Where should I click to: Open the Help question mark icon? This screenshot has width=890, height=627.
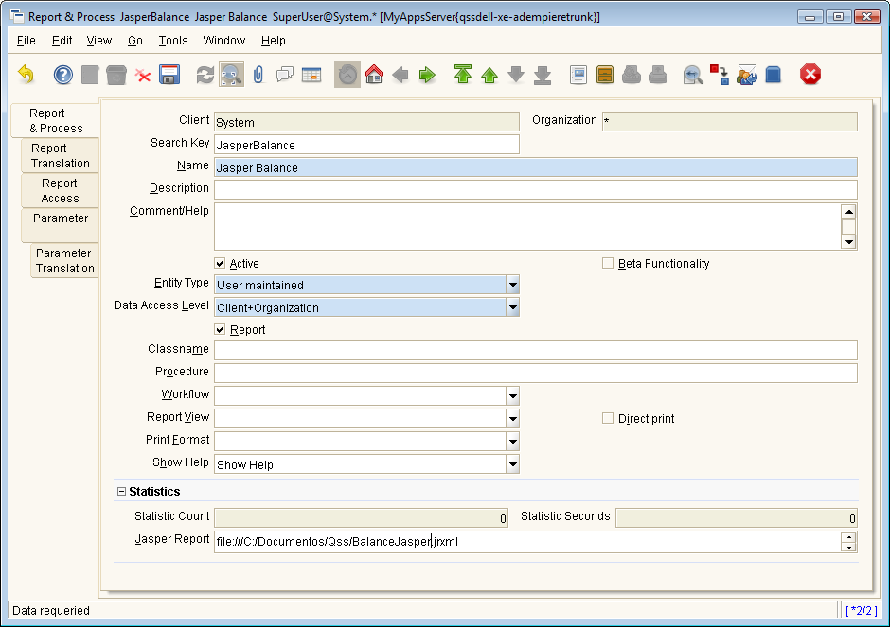click(x=63, y=75)
